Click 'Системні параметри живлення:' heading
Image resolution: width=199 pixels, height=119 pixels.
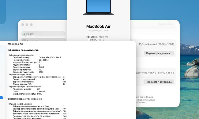(x=25, y=99)
